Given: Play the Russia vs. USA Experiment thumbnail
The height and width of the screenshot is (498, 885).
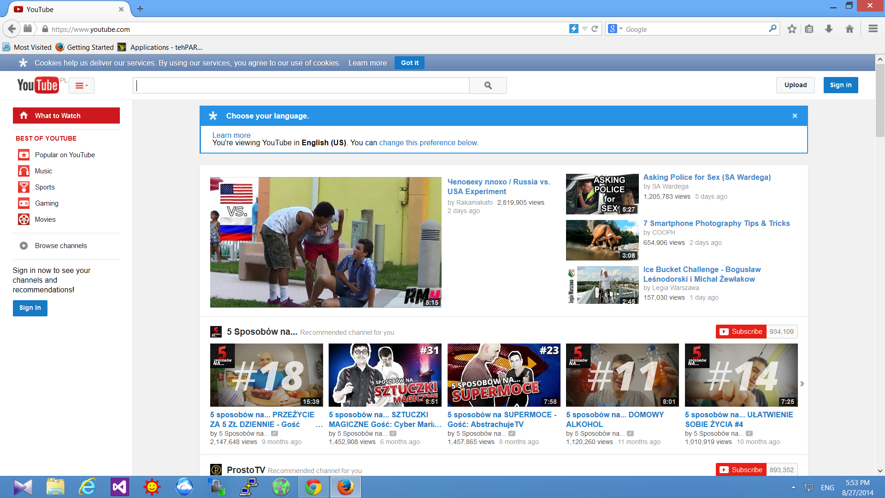Looking at the screenshot, I should coord(326,242).
